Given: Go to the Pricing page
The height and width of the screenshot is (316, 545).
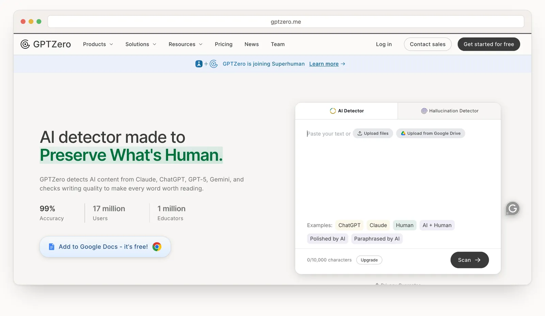Looking at the screenshot, I should click(x=223, y=44).
